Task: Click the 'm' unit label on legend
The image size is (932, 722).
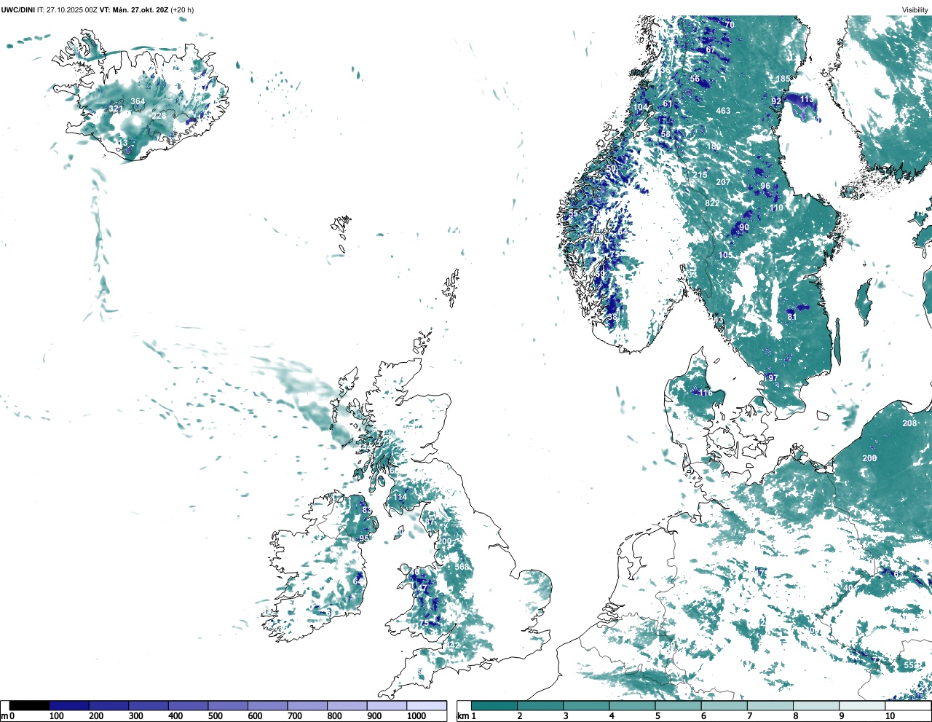Action: pyautogui.click(x=4, y=716)
